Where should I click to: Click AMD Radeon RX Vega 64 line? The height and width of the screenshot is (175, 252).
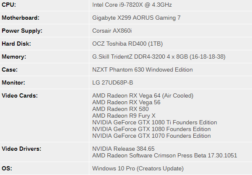point(143,96)
